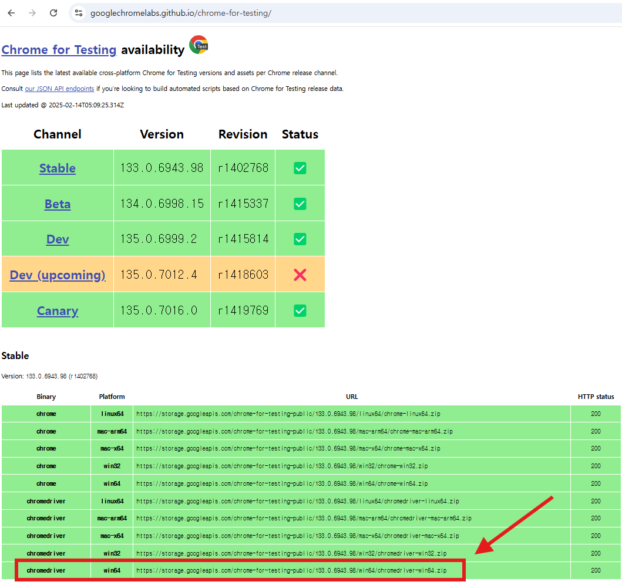Click mac-arm64 platform cell in chromedriver row
Image resolution: width=622 pixels, height=582 pixels.
point(112,518)
